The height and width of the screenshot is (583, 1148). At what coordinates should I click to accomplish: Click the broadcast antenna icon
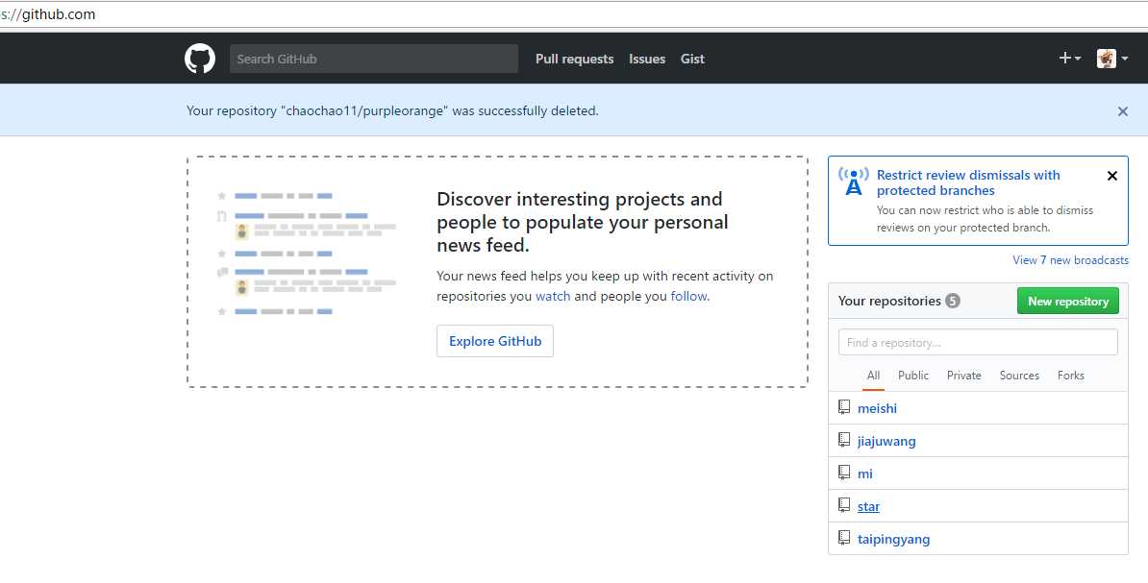(x=854, y=182)
